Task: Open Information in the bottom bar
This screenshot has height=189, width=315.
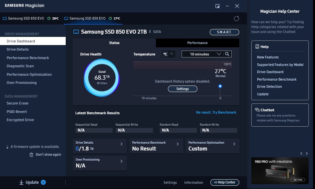Action: coord(194,182)
